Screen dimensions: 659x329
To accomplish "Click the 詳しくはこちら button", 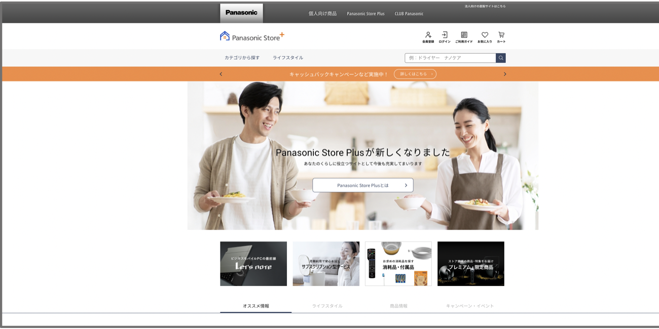I will click(x=415, y=74).
